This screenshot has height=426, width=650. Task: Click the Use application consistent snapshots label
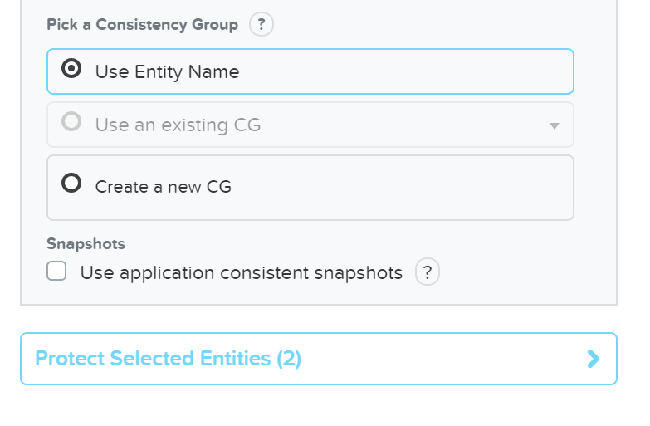pos(241,272)
